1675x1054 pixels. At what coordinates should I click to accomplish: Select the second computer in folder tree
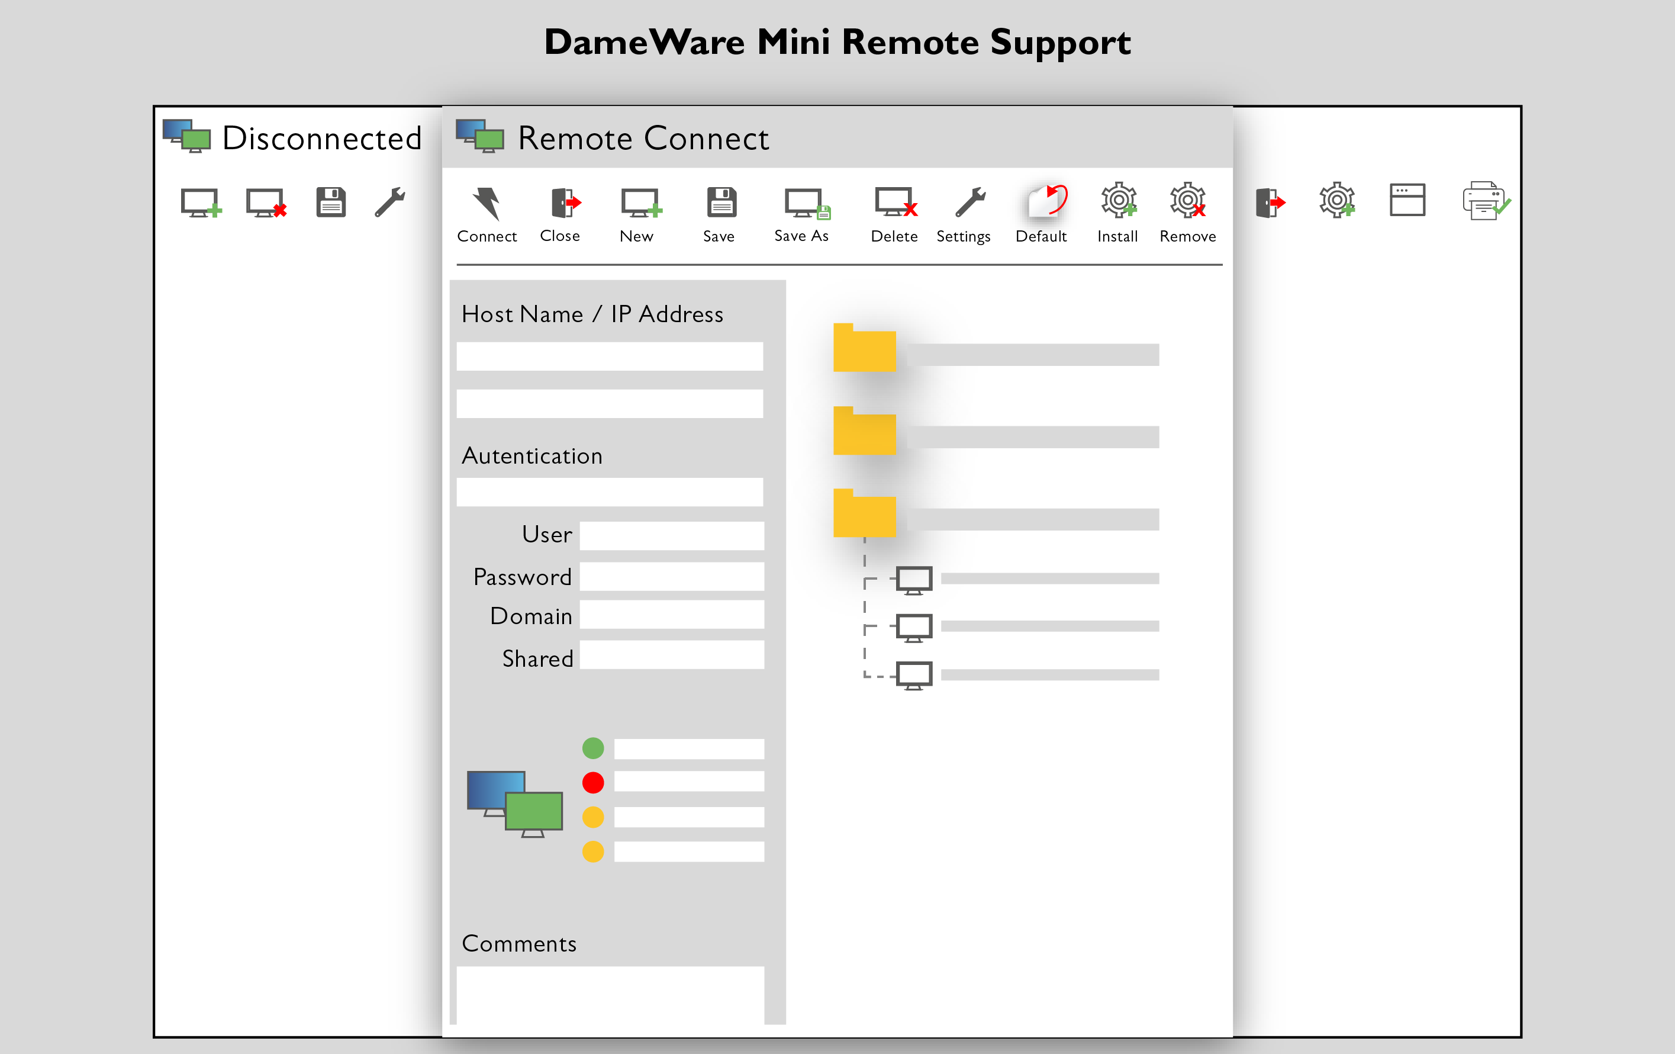tap(914, 628)
